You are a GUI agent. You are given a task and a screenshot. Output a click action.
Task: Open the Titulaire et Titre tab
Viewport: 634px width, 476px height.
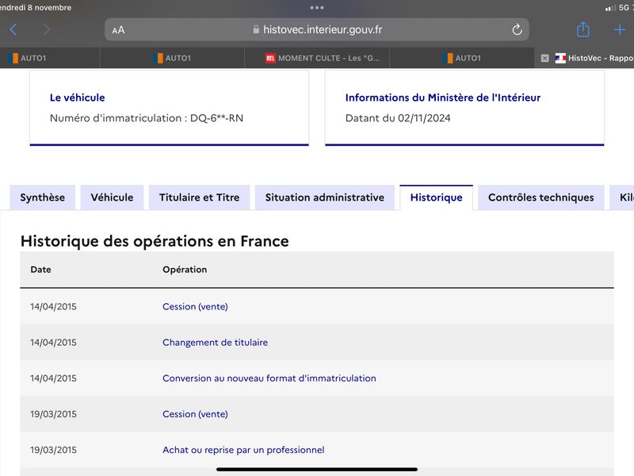pos(200,198)
